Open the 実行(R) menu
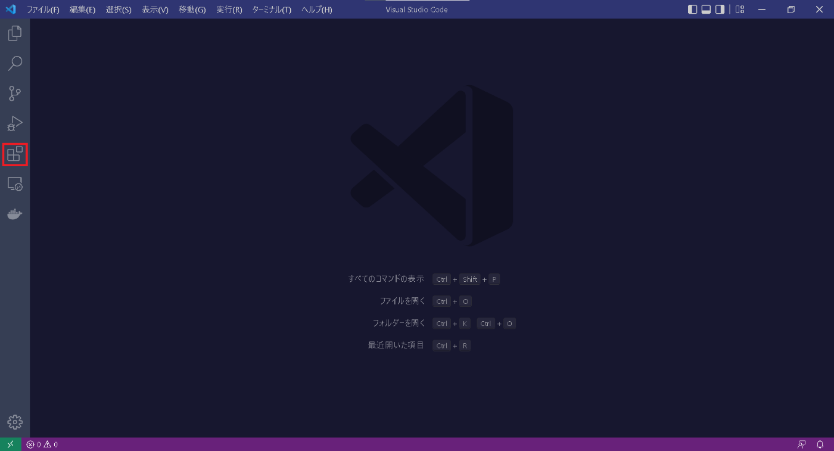 tap(229, 10)
